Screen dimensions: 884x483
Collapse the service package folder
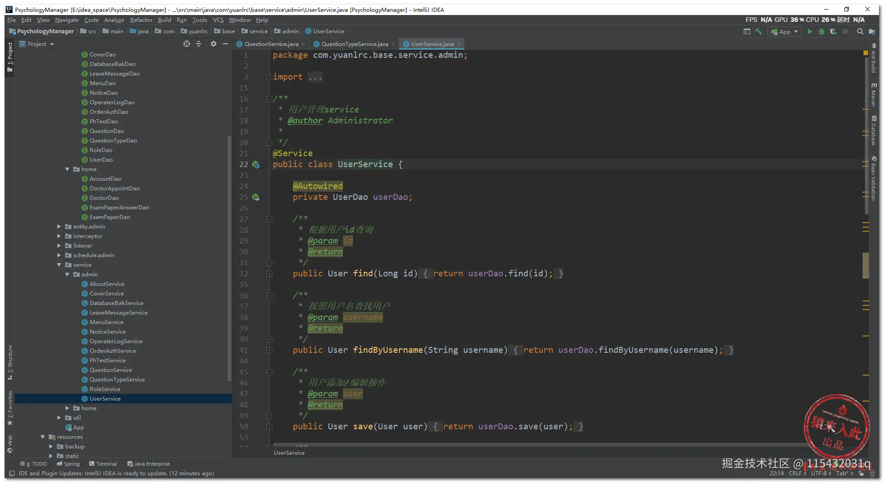point(59,264)
